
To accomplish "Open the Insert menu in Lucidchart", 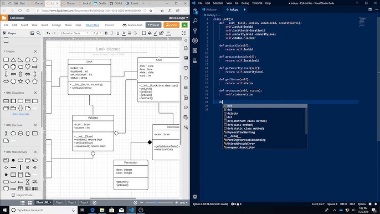I will (x=44, y=25).
